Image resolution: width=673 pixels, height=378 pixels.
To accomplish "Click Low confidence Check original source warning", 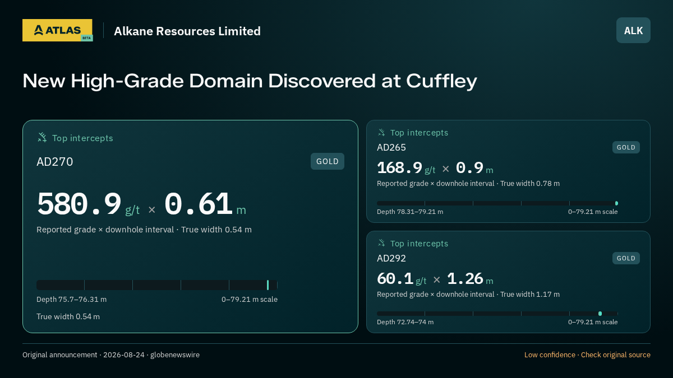I will (x=587, y=355).
